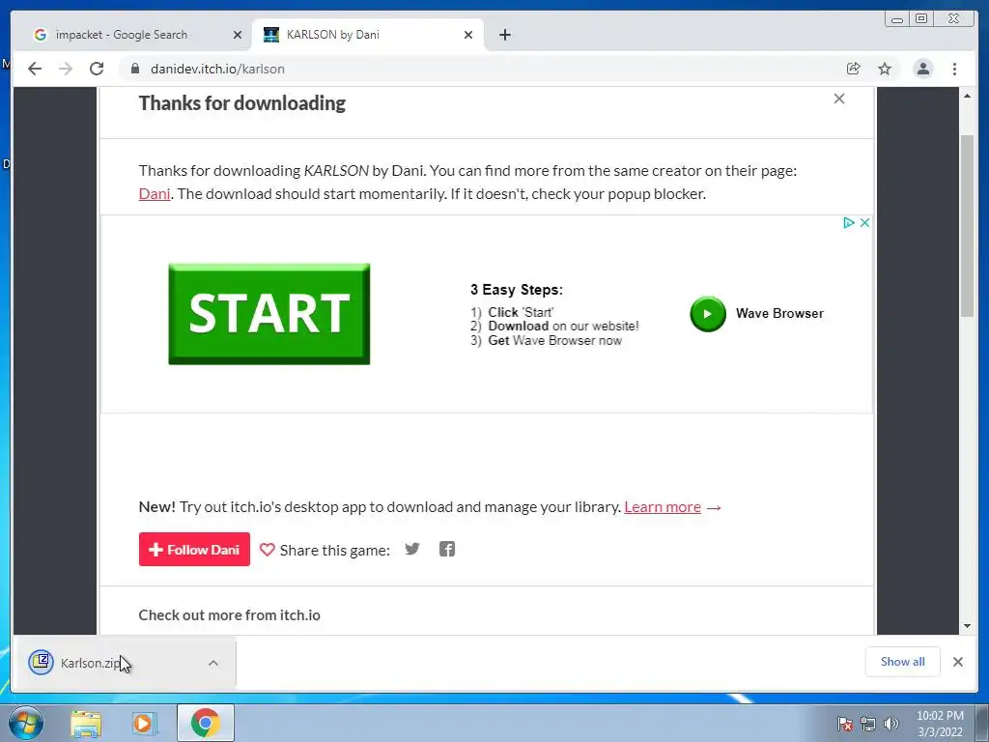Click 'Check out more from itch.io' heading
The height and width of the screenshot is (742, 989).
[x=230, y=615]
